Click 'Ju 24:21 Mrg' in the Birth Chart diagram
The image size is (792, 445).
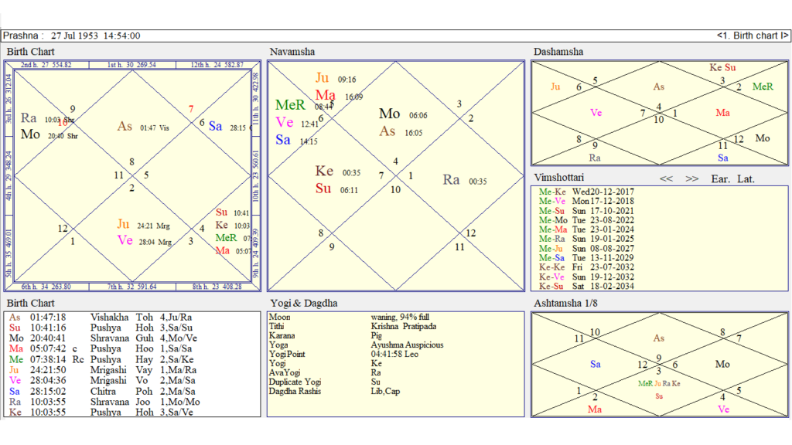click(x=143, y=225)
